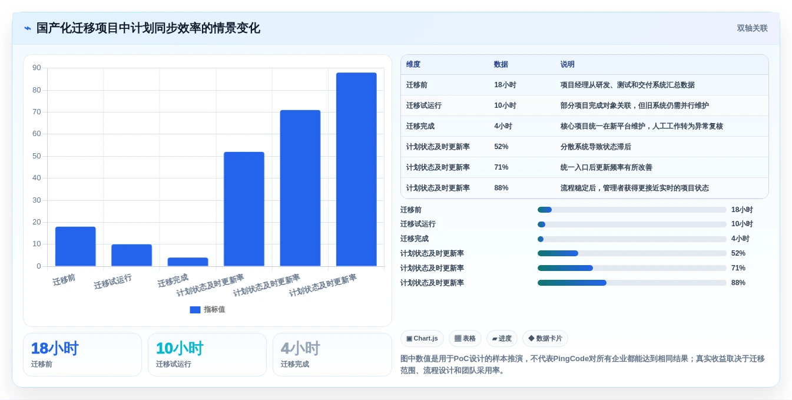Image resolution: width=792 pixels, height=400 pixels.
Task: Click the 71% table cell
Action: coord(501,167)
